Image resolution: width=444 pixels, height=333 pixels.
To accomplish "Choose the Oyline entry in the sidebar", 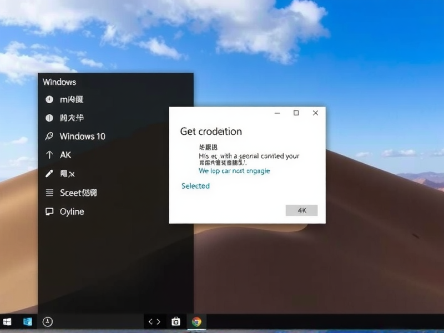I will click(72, 211).
